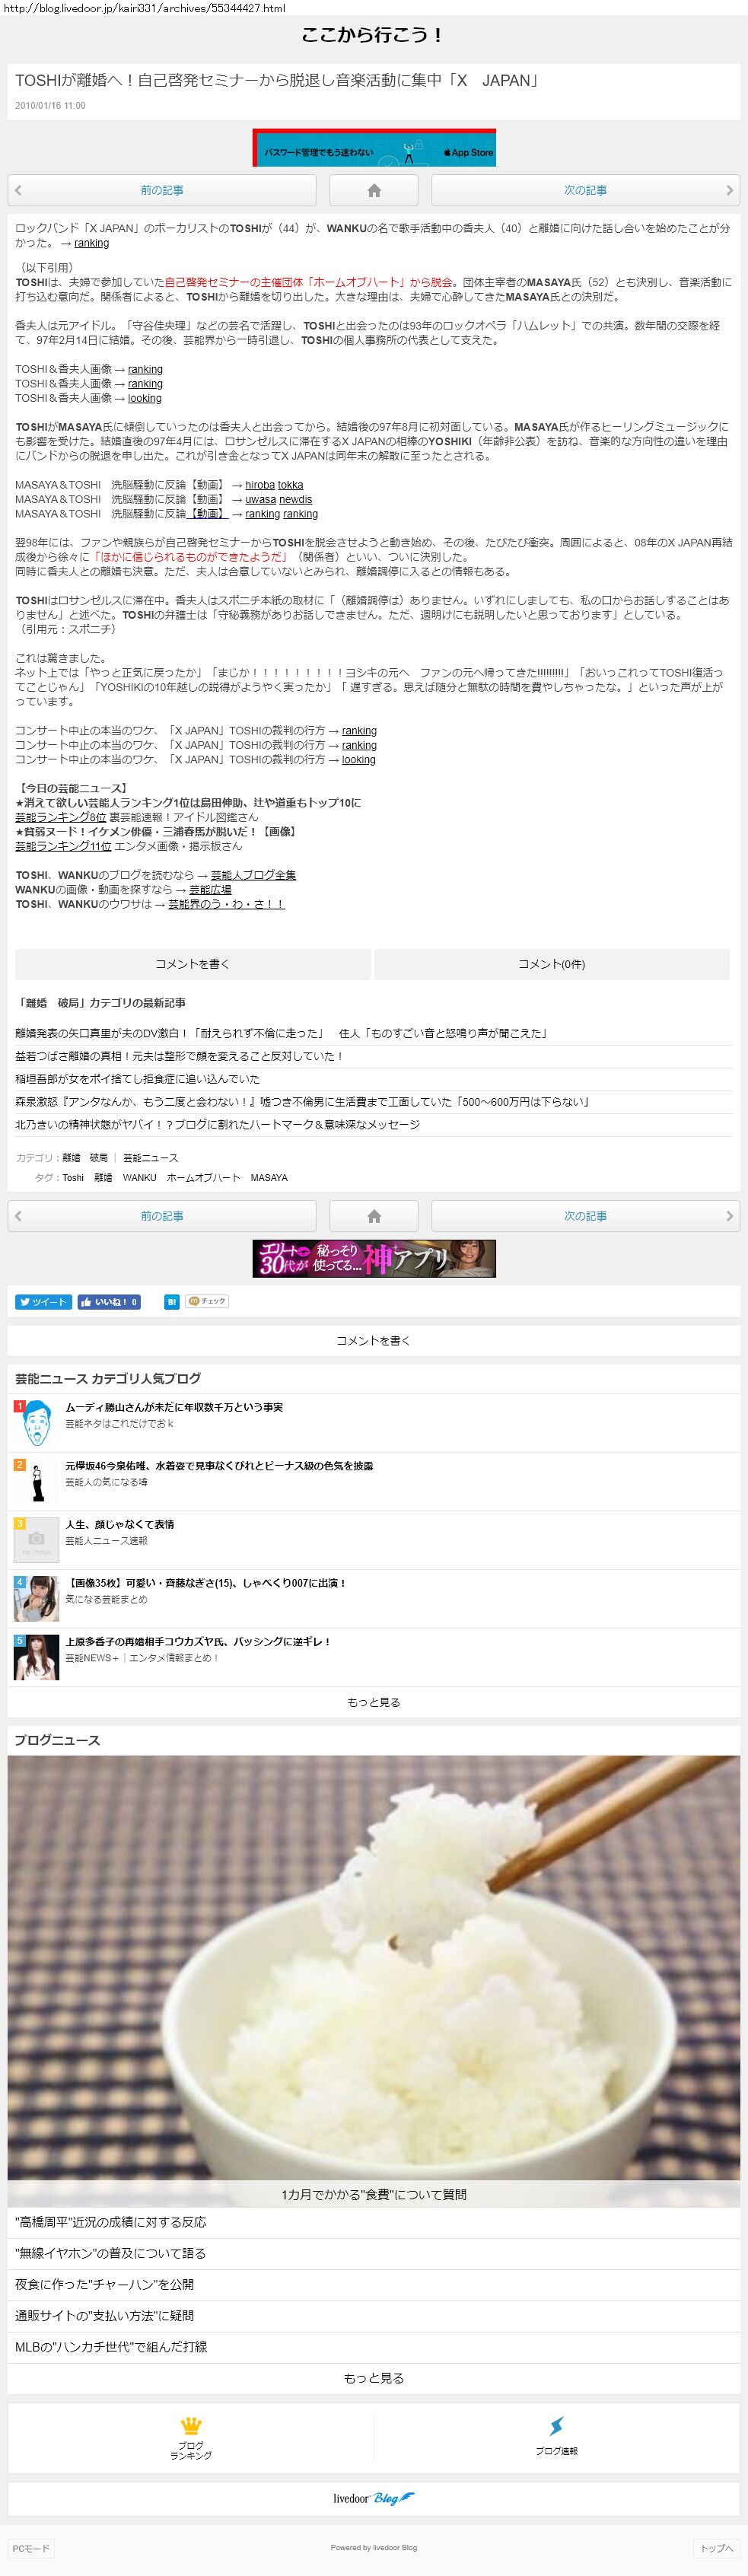Select the MASAYA tag
748x2576 pixels.
coord(269,1178)
